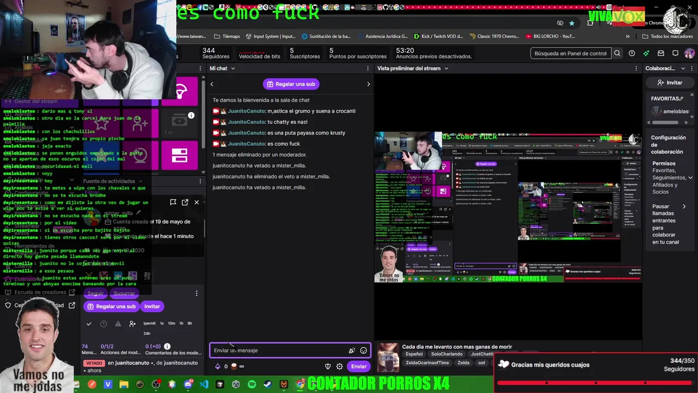The width and height of the screenshot is (698, 393).
Task: Open the Todos los marcadores folder
Action: point(667,37)
